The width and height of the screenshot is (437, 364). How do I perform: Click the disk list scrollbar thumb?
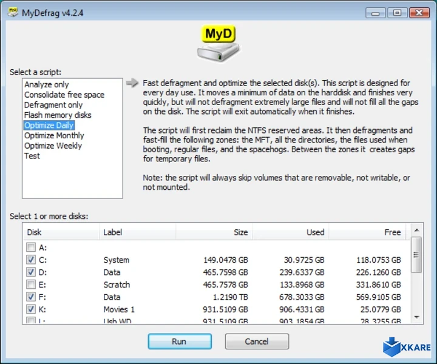tap(416, 255)
